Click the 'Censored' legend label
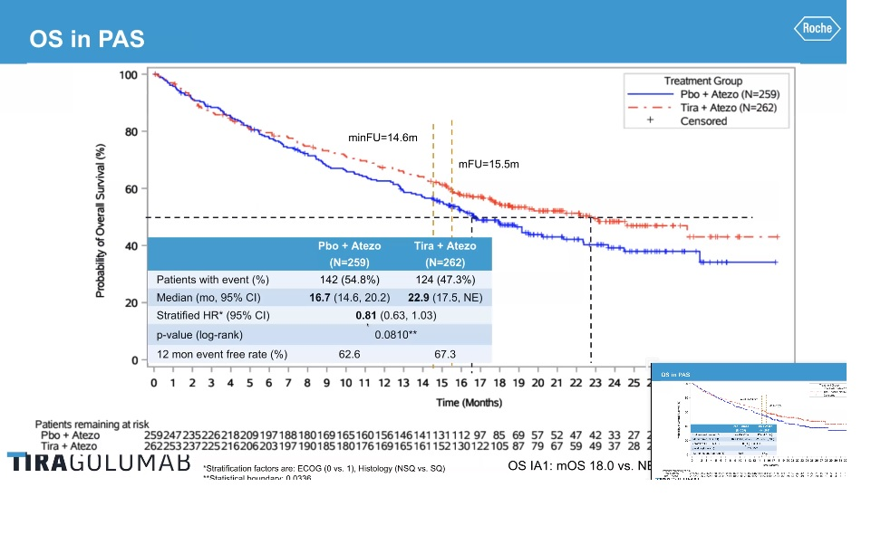 [703, 121]
